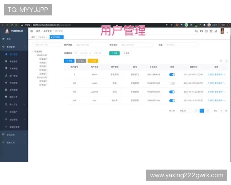Collapse the 深圳总公司 tree node

click(x=35, y=55)
